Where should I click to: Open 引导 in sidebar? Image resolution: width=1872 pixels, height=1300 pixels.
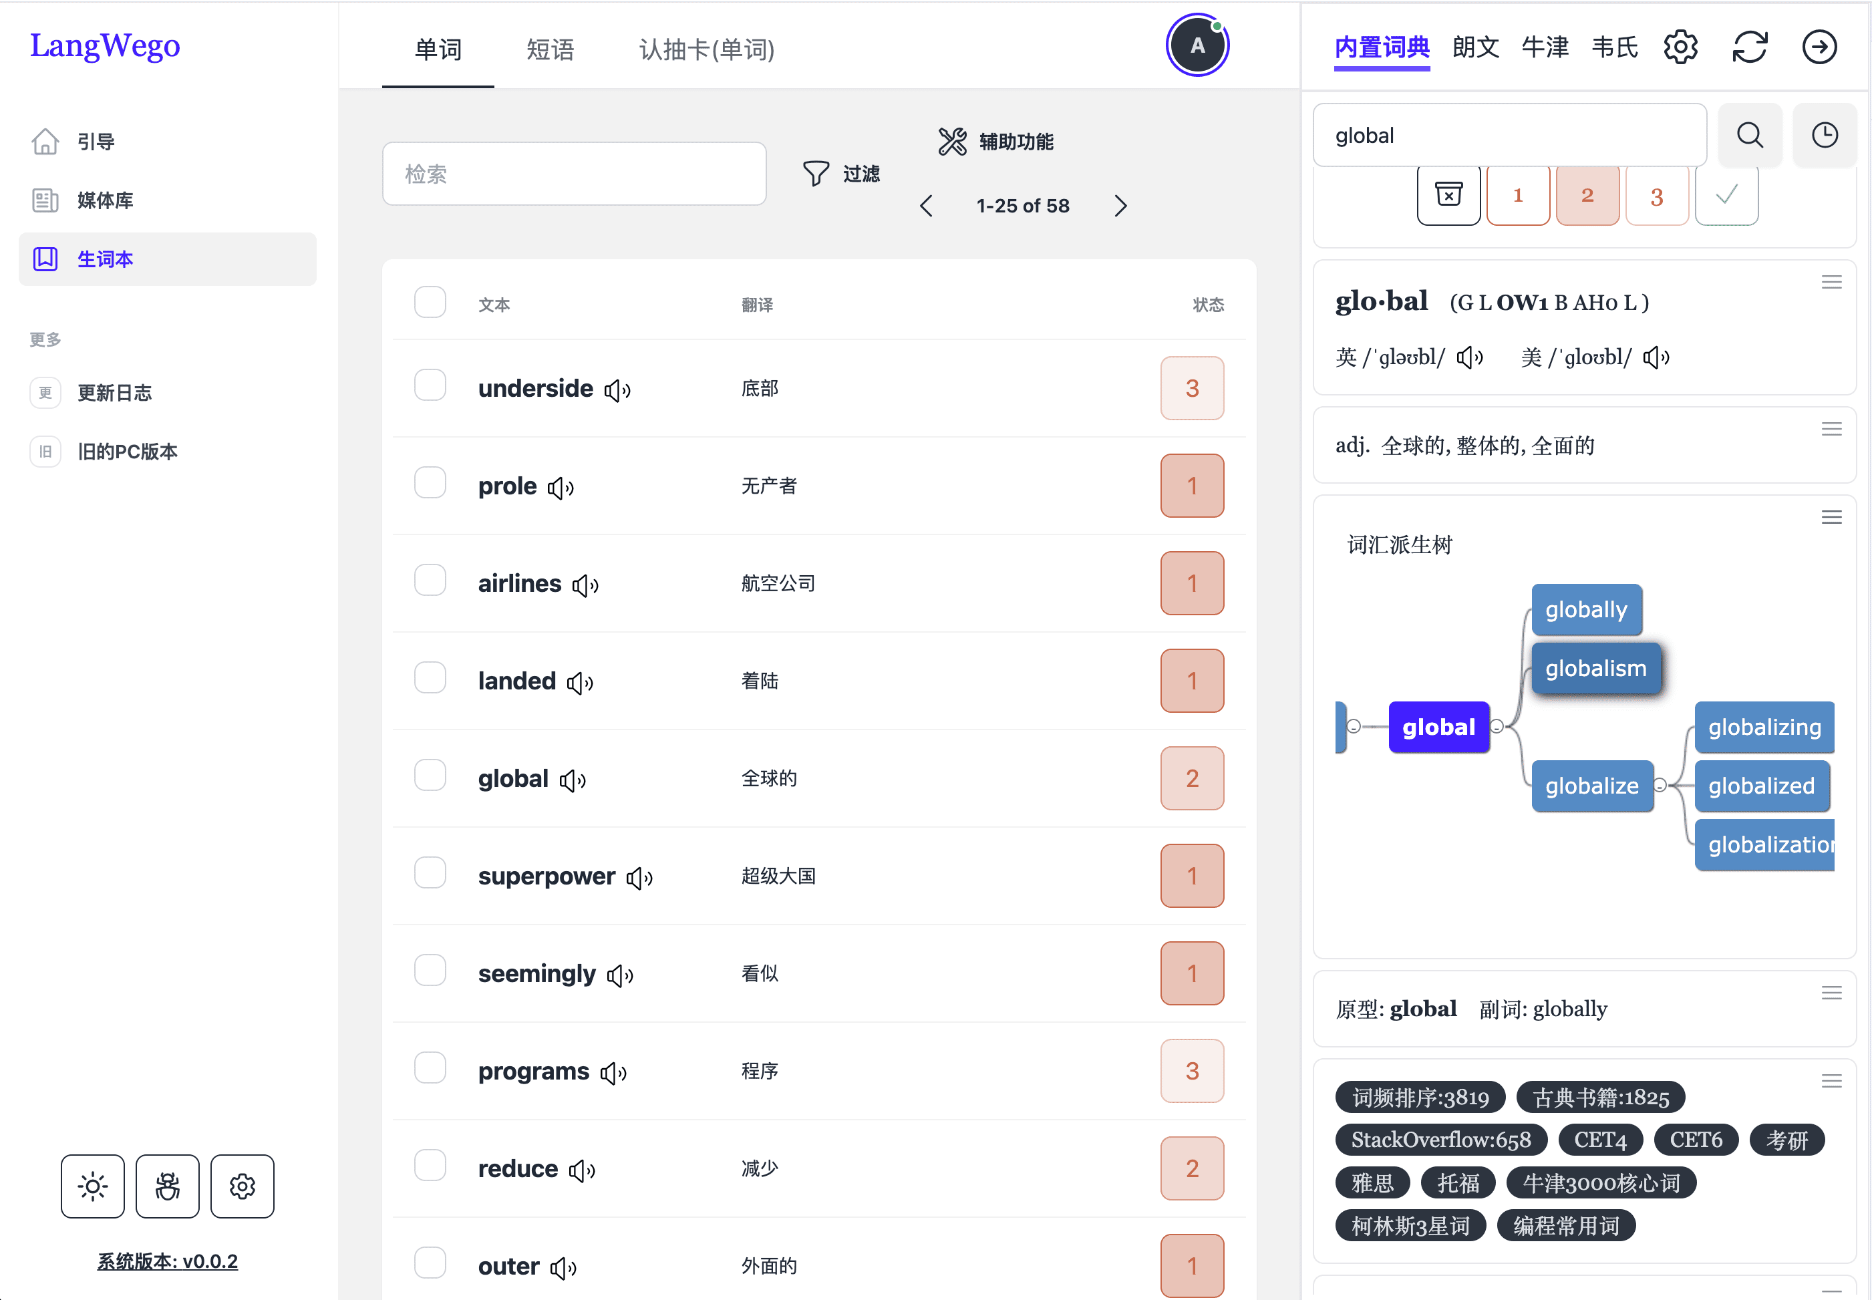click(x=167, y=142)
